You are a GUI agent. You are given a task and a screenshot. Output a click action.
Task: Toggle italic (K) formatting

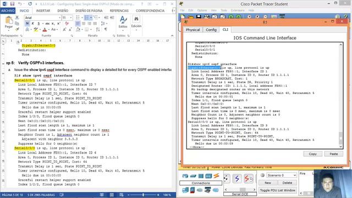(33, 23)
